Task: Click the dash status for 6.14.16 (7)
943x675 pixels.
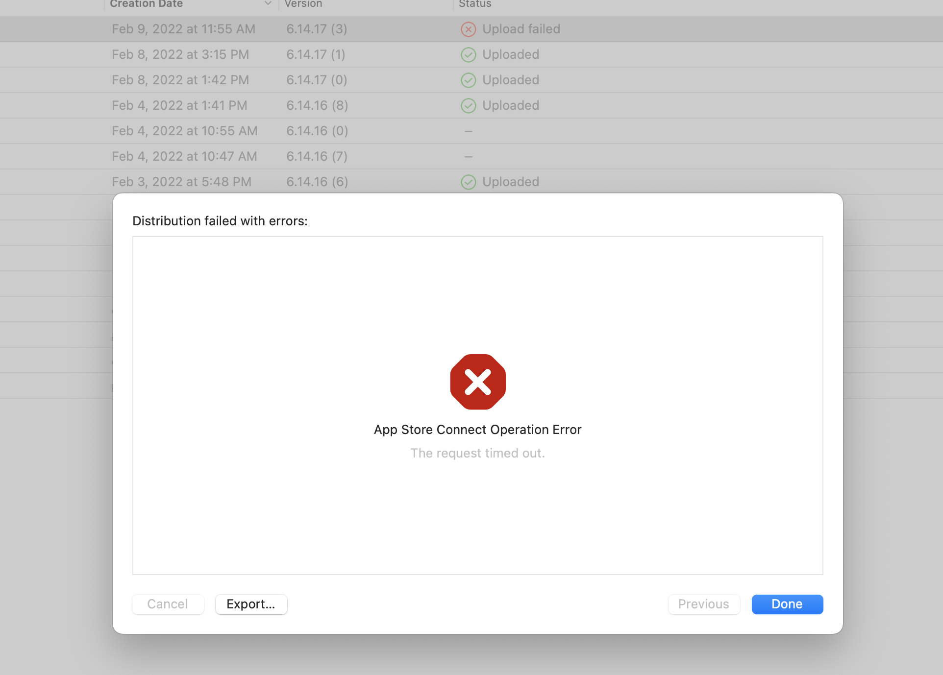Action: tap(469, 157)
